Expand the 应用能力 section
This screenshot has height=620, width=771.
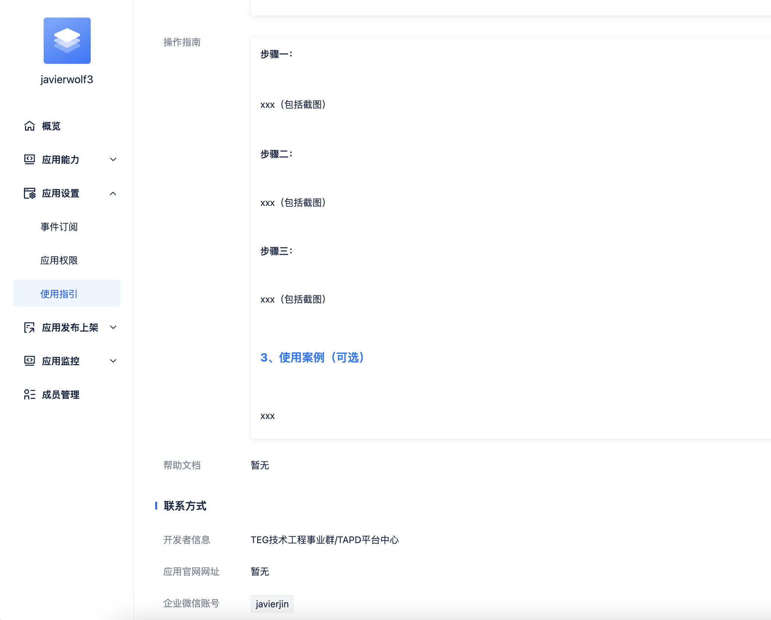pos(113,160)
